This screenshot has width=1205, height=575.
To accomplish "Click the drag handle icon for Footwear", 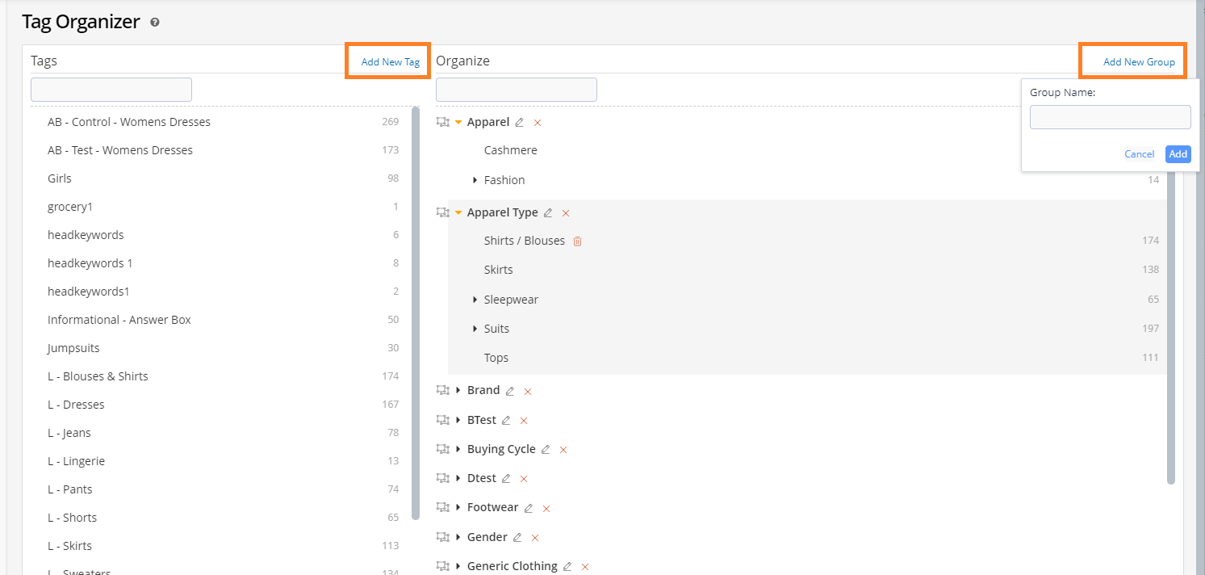I will (x=442, y=508).
